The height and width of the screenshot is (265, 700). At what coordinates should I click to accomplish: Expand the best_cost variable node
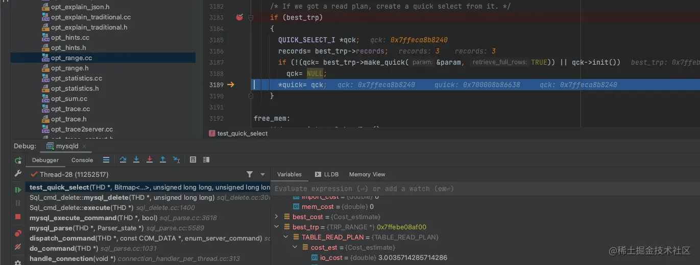[277, 217]
